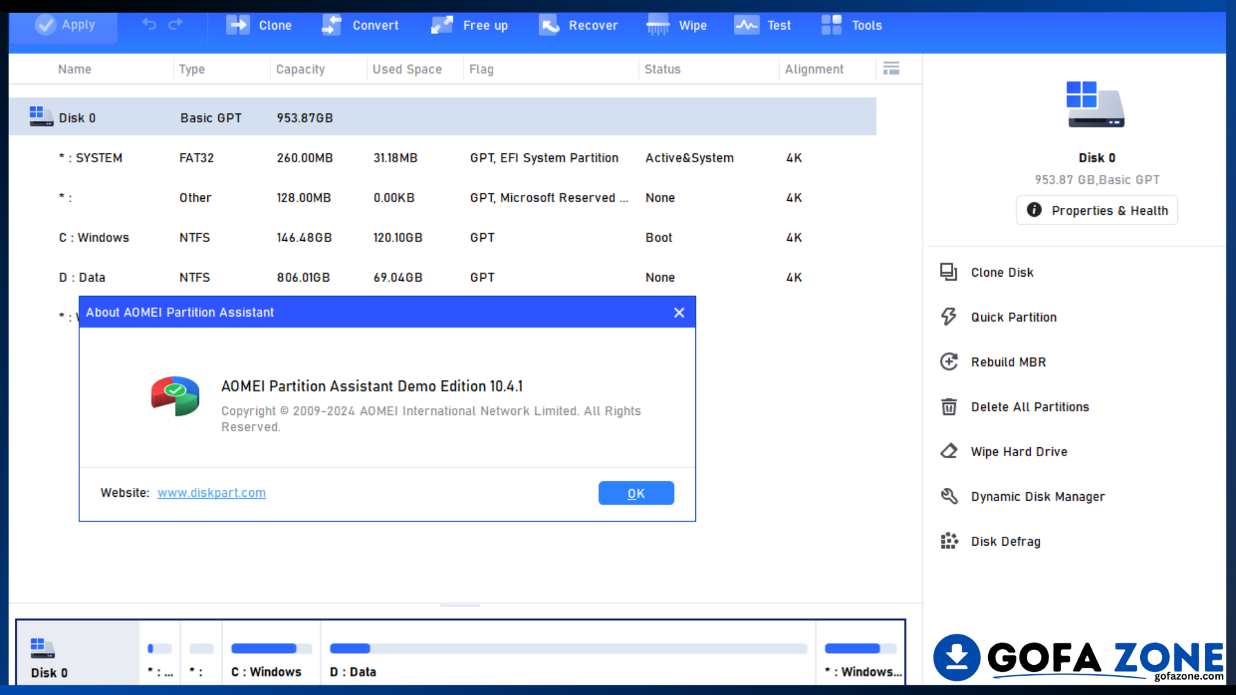Viewport: 1236px width, 695px height.
Task: Click the undo arrow icon
Action: 149,24
